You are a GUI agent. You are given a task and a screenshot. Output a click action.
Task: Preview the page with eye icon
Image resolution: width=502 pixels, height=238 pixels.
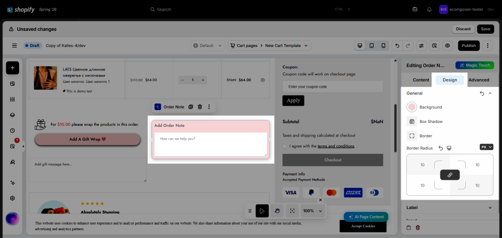point(447,46)
